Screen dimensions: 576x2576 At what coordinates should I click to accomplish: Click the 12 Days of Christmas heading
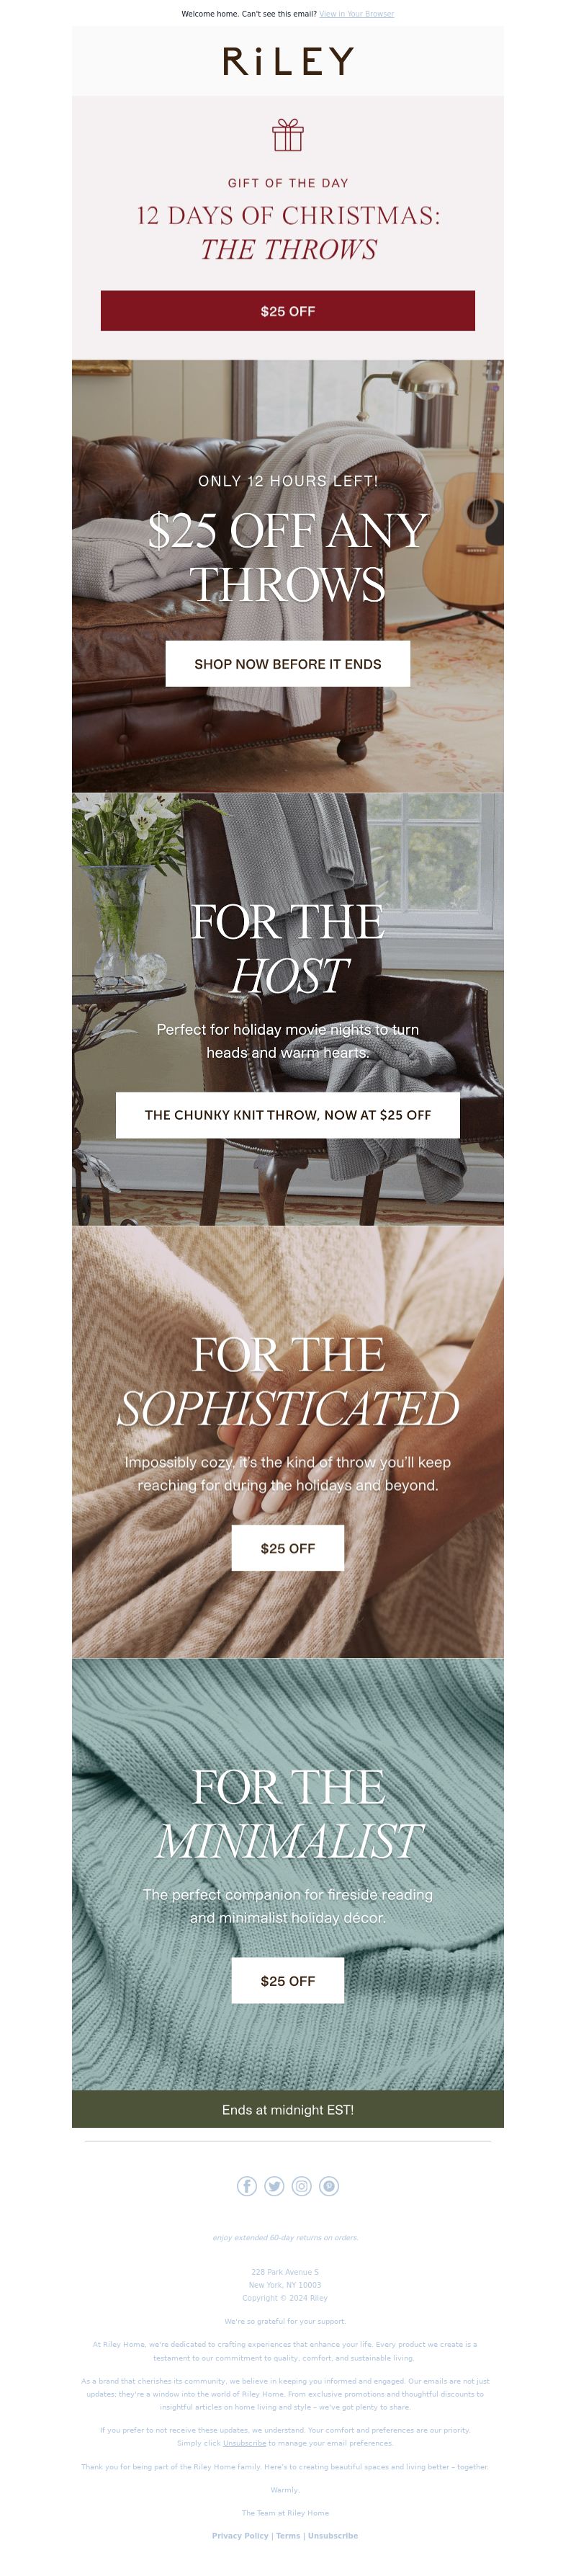pyautogui.click(x=288, y=233)
